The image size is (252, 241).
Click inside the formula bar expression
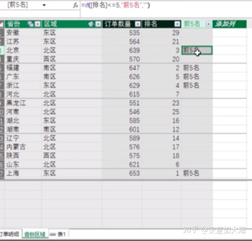click(x=116, y=5)
